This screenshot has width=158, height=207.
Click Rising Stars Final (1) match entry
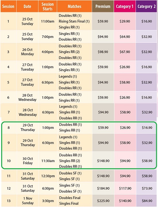tap(74, 21)
